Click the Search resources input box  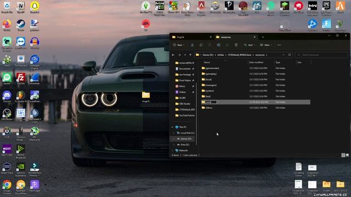tap(321, 55)
